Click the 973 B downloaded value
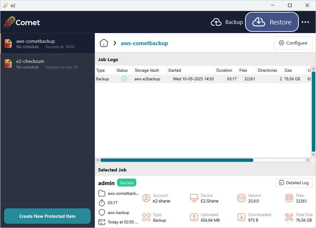The width and height of the screenshot is (316, 228). click(253, 220)
